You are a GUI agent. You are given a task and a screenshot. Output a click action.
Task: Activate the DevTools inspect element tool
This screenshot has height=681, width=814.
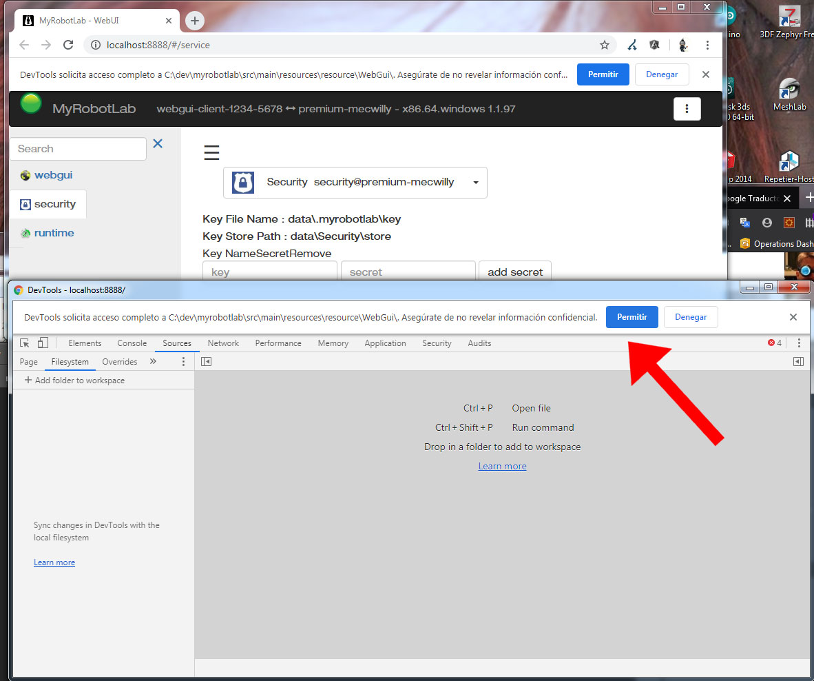[24, 343]
